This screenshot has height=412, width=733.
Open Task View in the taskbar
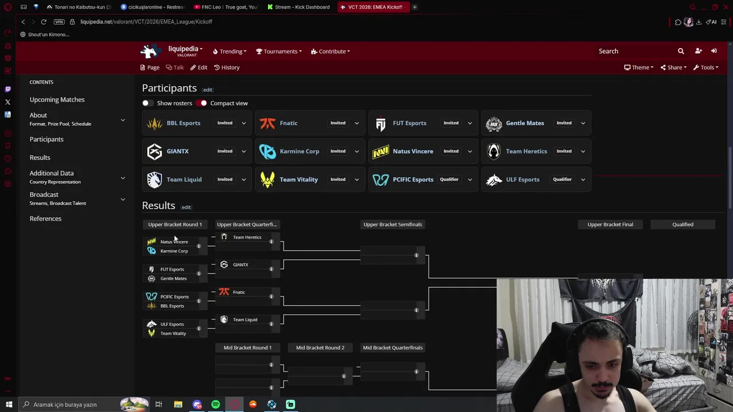pos(159,405)
